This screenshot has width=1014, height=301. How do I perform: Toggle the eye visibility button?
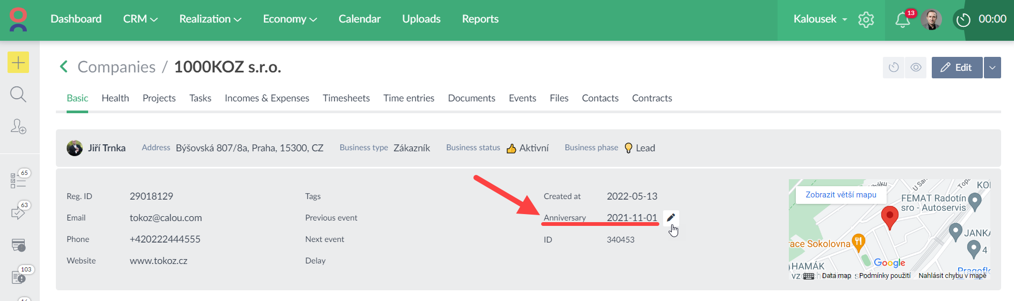(916, 68)
